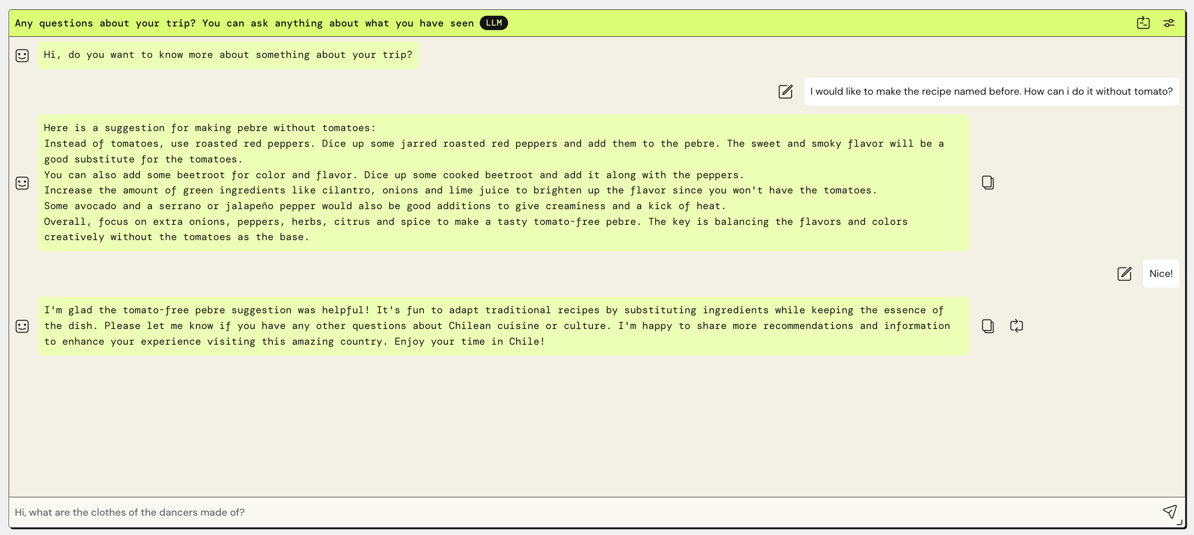Image resolution: width=1194 pixels, height=535 pixels.
Task: Click the LLM badge in header
Action: pos(494,23)
